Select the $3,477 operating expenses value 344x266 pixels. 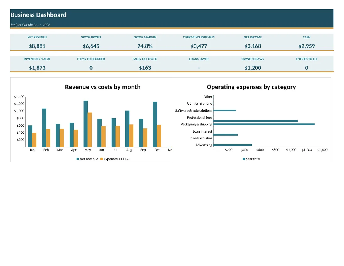199,46
